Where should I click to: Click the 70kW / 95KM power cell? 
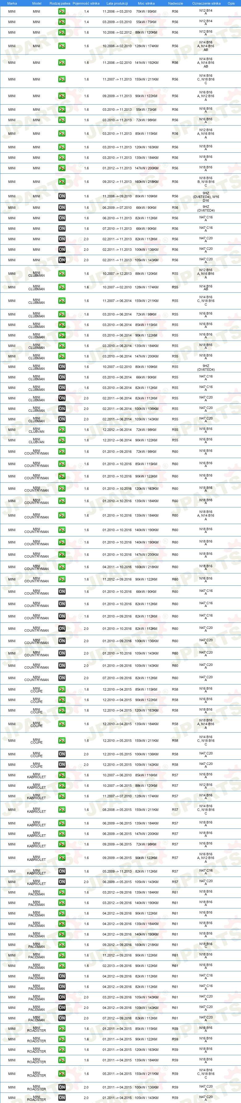coord(146,11)
